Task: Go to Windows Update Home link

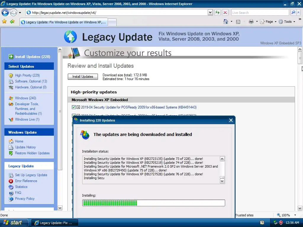Action: point(19,141)
